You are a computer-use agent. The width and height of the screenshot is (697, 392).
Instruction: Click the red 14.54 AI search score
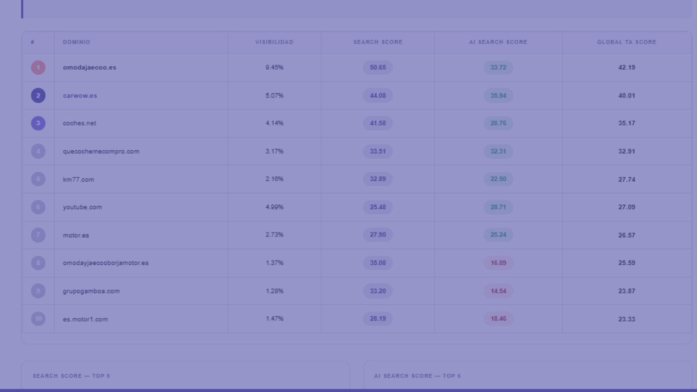(498, 291)
